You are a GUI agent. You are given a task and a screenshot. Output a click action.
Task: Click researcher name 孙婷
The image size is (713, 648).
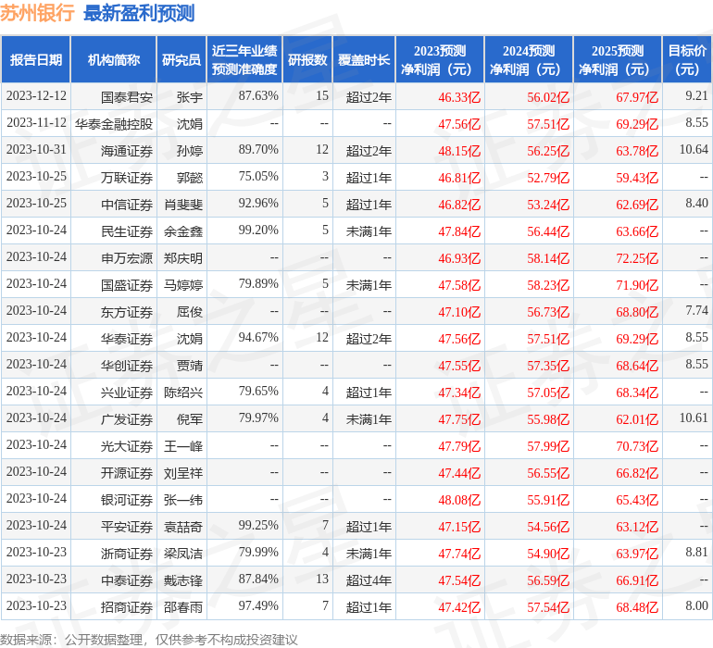click(x=189, y=151)
